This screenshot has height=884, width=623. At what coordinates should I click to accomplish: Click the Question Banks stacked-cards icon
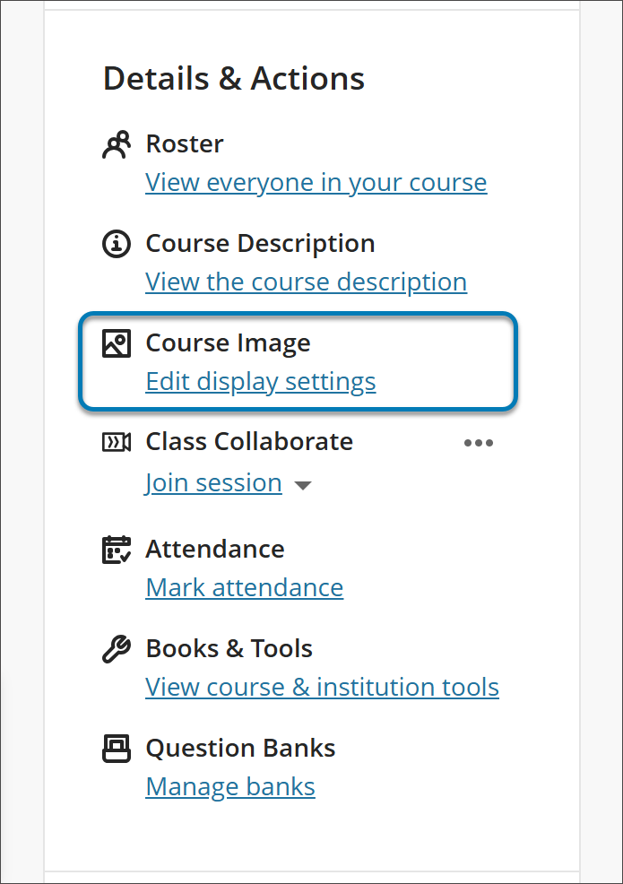(117, 748)
